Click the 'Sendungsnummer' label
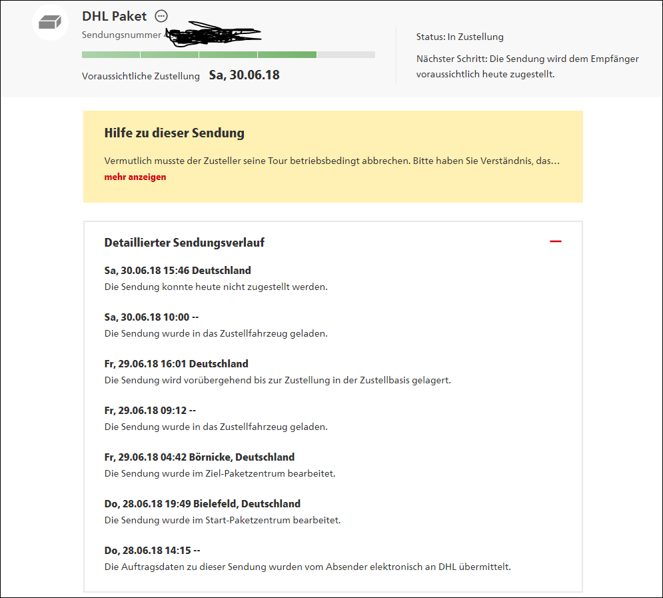The image size is (663, 598). pos(121,35)
